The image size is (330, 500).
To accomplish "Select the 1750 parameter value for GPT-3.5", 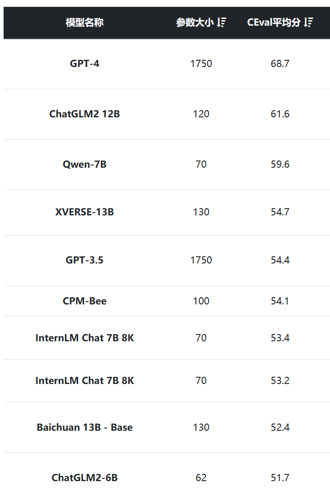I will (x=201, y=260).
